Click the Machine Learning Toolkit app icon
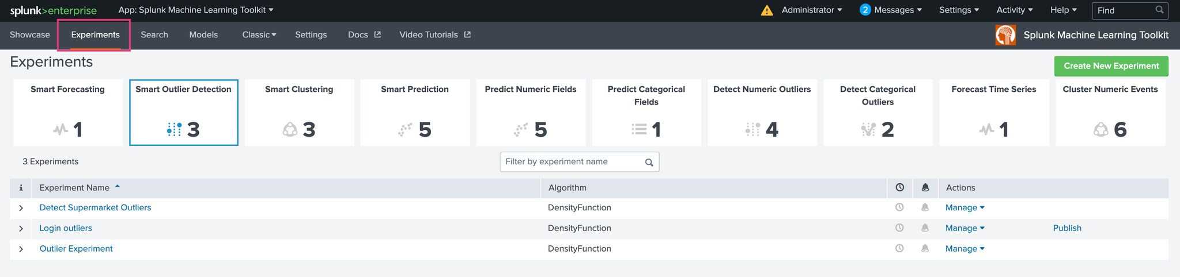1180x277 pixels. click(1005, 35)
